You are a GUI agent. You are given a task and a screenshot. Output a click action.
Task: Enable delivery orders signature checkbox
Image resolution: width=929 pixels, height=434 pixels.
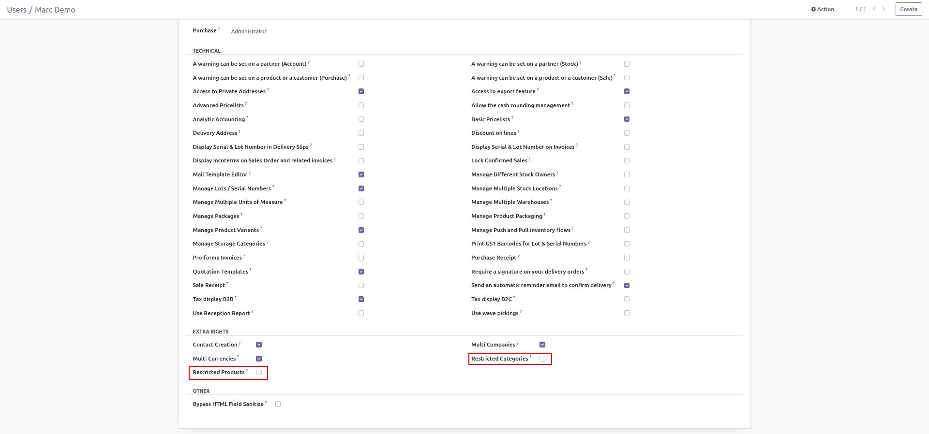(627, 272)
